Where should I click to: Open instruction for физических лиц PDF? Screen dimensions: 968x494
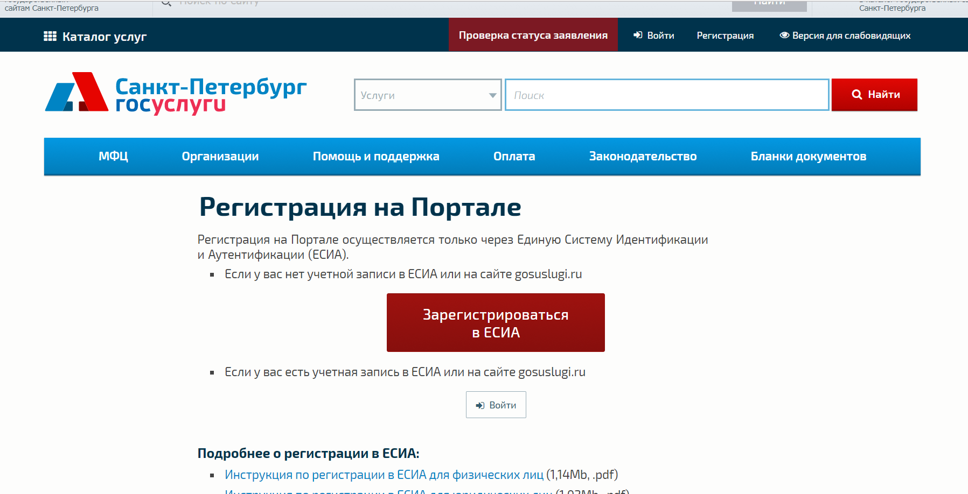[x=384, y=475]
